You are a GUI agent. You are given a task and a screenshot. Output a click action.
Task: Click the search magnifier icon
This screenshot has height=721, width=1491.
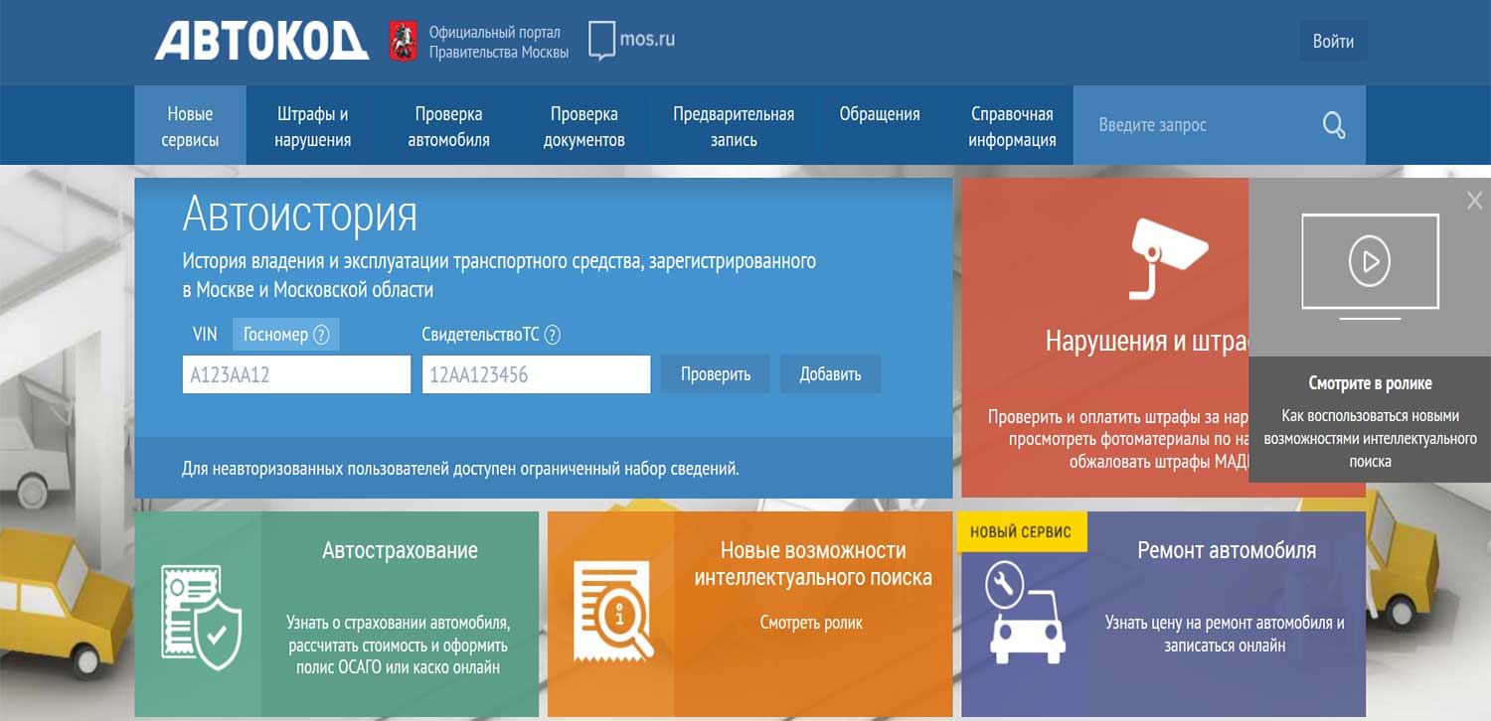click(x=1334, y=125)
